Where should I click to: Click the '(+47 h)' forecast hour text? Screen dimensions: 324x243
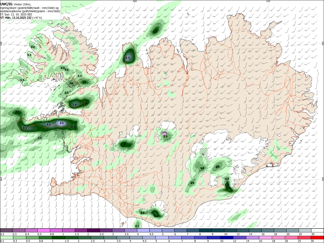[x=37, y=18]
